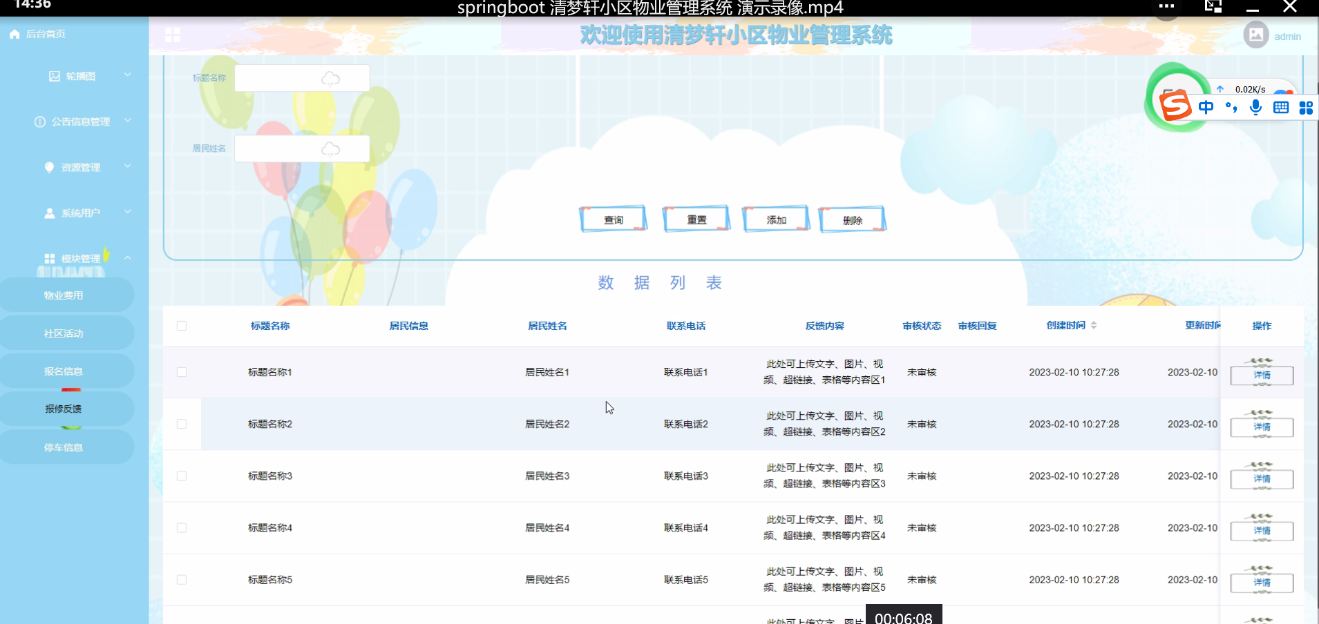Click the cell 联系电话5
This screenshot has height=624, width=1319.
[686, 580]
